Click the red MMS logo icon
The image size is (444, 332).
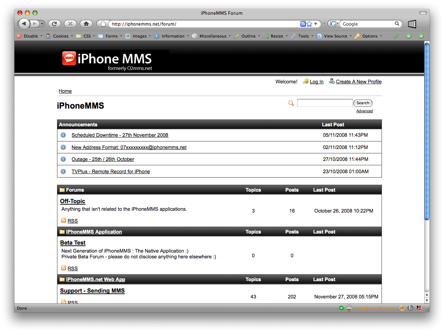click(69, 58)
